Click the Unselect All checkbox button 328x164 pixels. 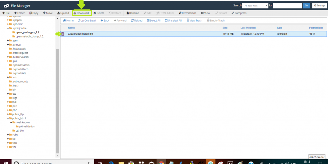click(173, 21)
